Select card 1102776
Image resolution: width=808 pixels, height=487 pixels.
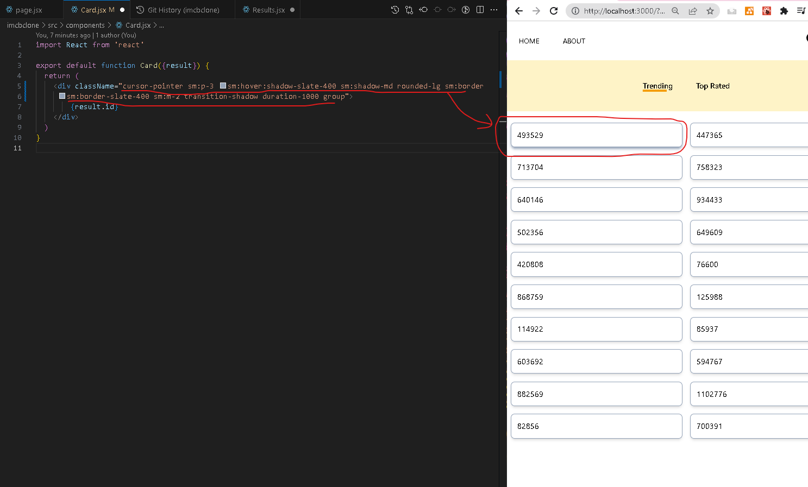[749, 394]
